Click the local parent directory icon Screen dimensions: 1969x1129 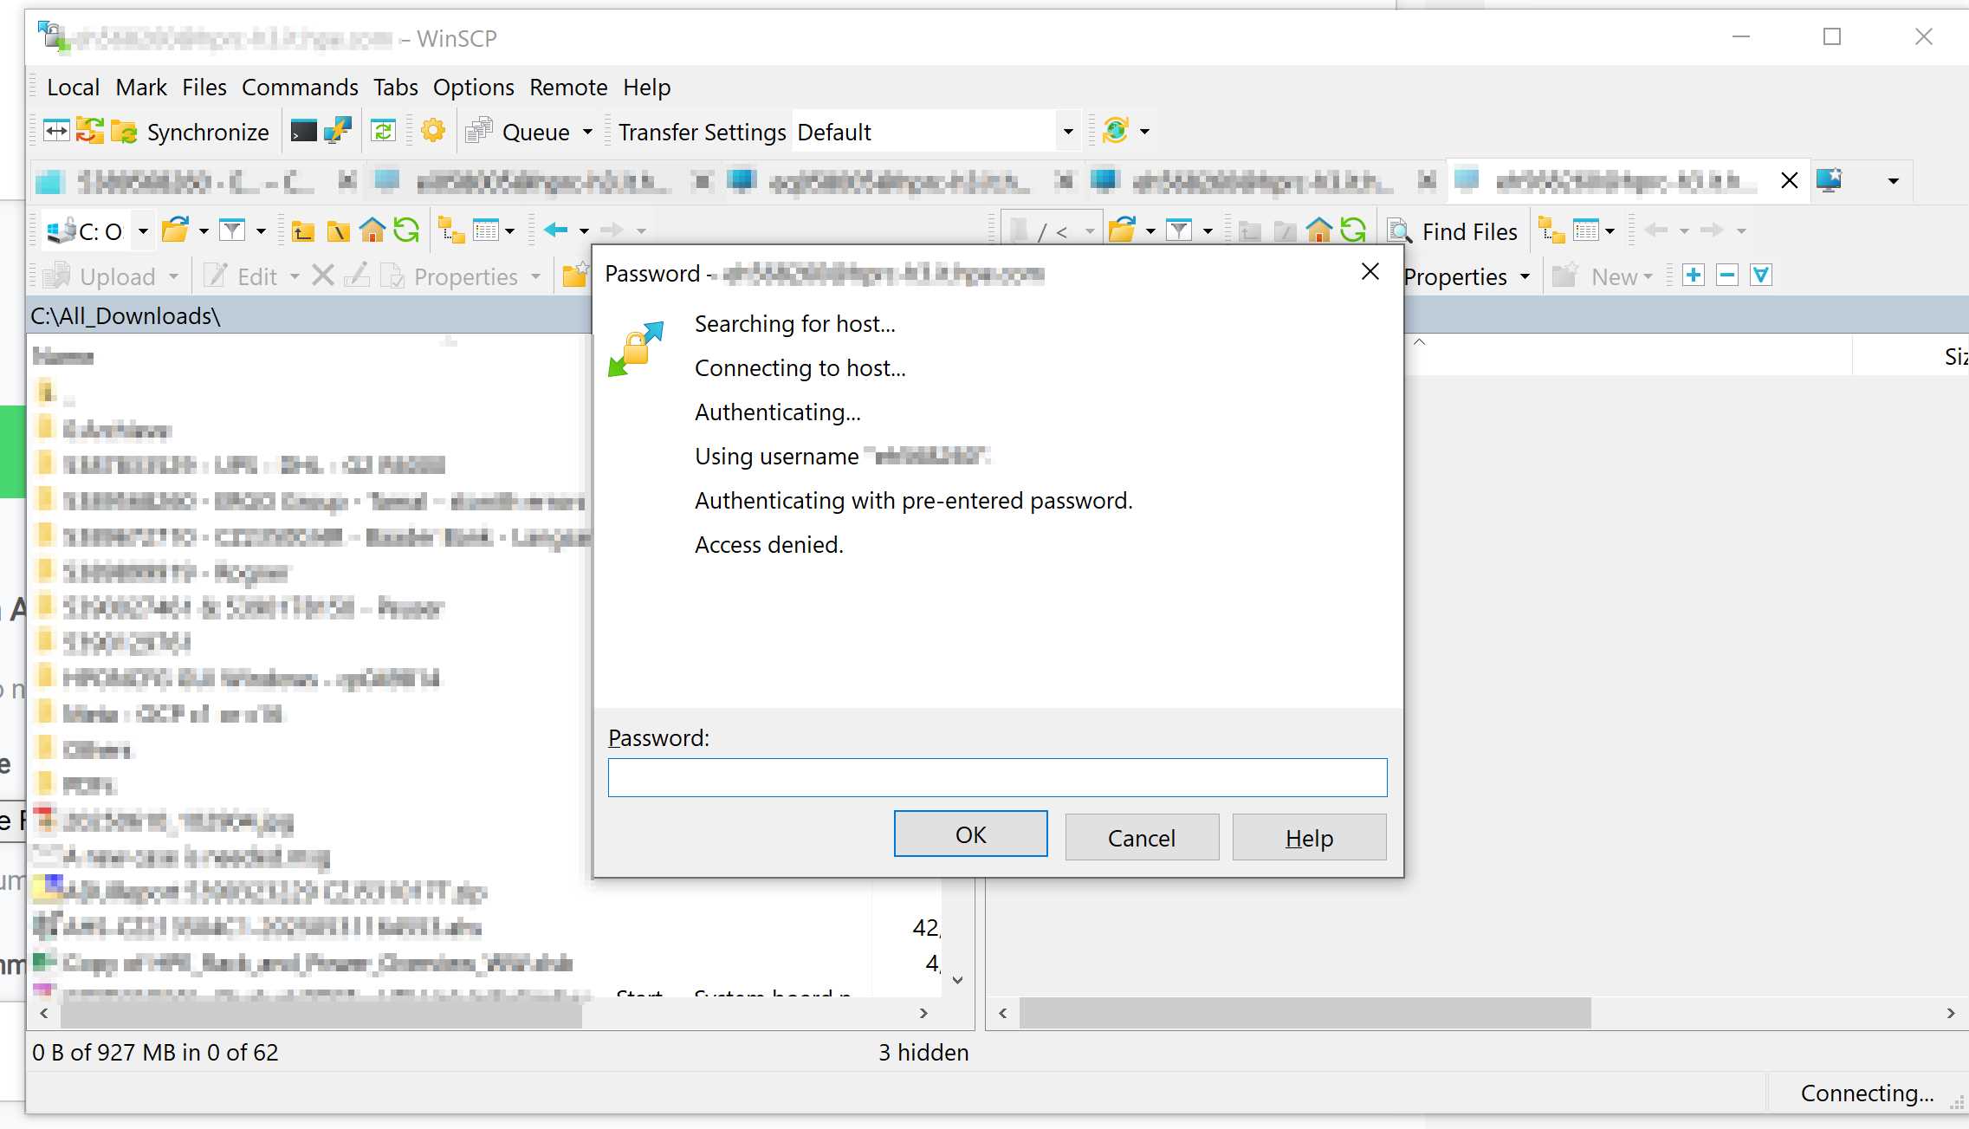pyautogui.click(x=303, y=230)
